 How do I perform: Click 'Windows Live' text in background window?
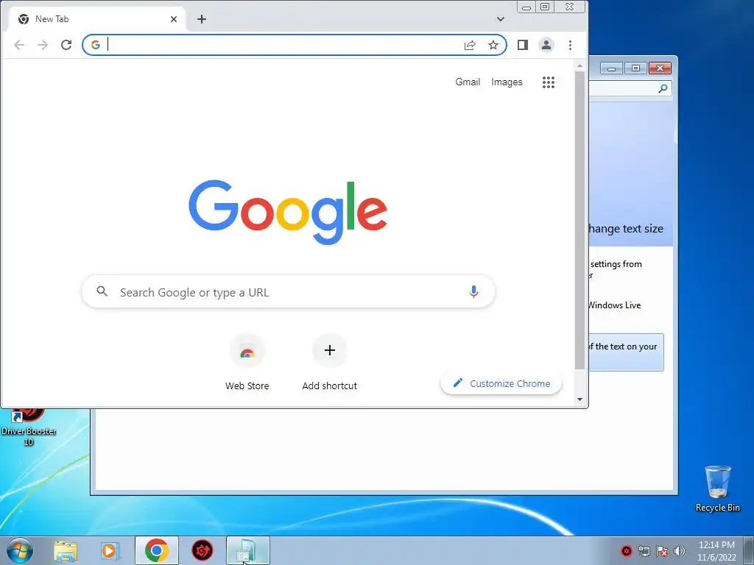pyautogui.click(x=615, y=305)
